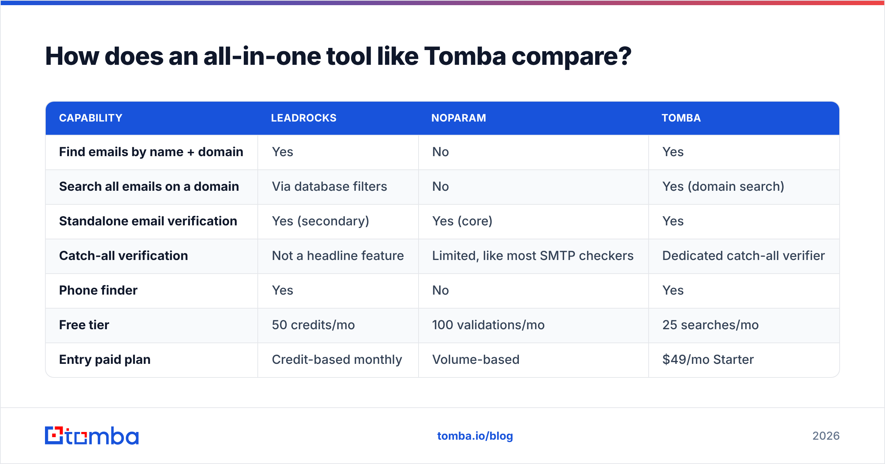Click the NOPARAM column header
This screenshot has height=464, width=885.
click(x=459, y=118)
